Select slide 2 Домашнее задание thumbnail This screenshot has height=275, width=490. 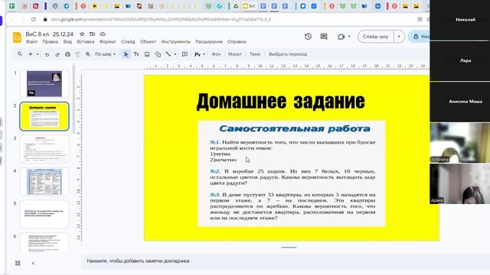tap(44, 116)
